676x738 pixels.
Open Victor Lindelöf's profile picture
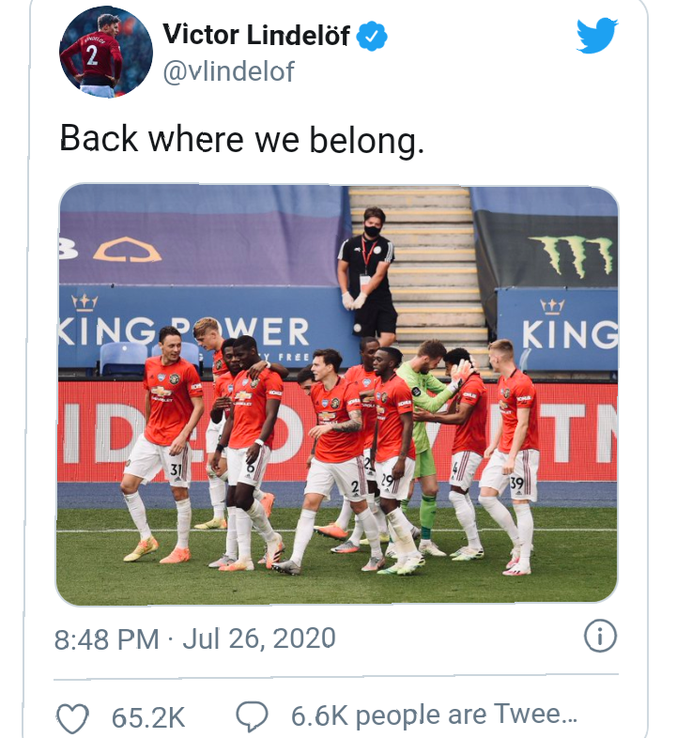105,52
